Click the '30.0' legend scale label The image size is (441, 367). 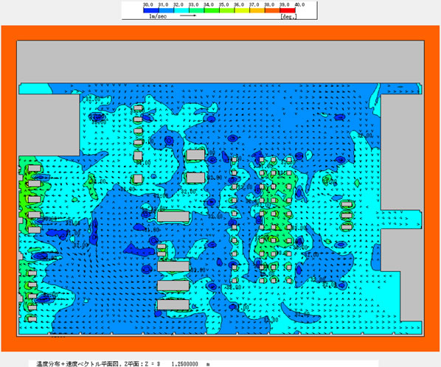point(147,4)
